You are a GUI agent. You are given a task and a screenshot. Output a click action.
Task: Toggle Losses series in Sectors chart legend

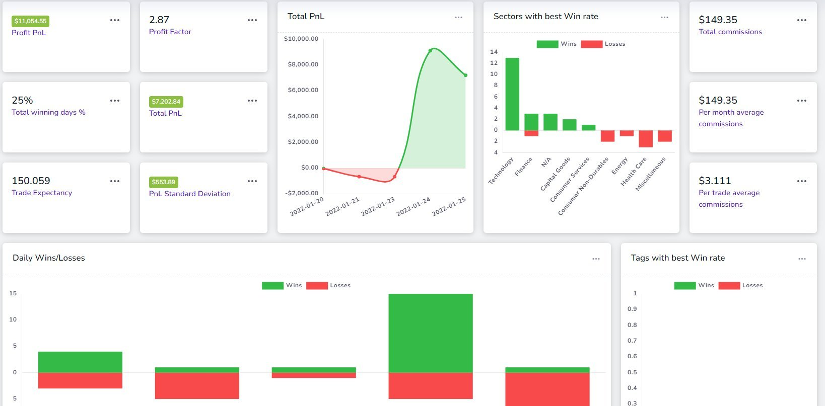pyautogui.click(x=603, y=44)
